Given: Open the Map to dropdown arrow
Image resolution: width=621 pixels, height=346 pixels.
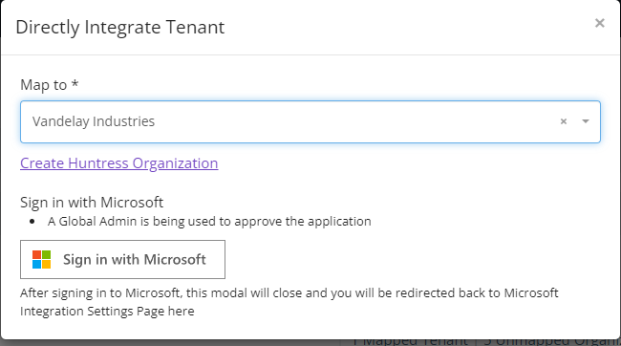Looking at the screenshot, I should (x=586, y=121).
